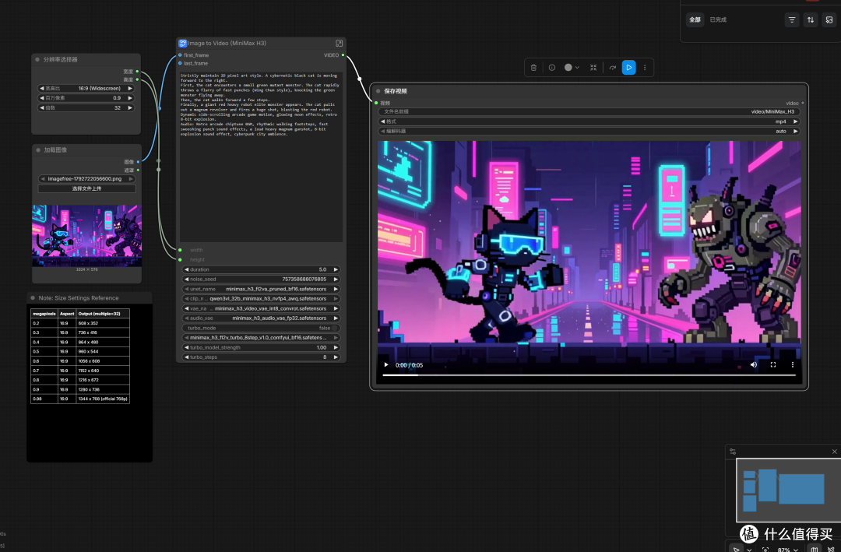Close the minimap panel
This screenshot has width=841, height=552.
pos(835,452)
